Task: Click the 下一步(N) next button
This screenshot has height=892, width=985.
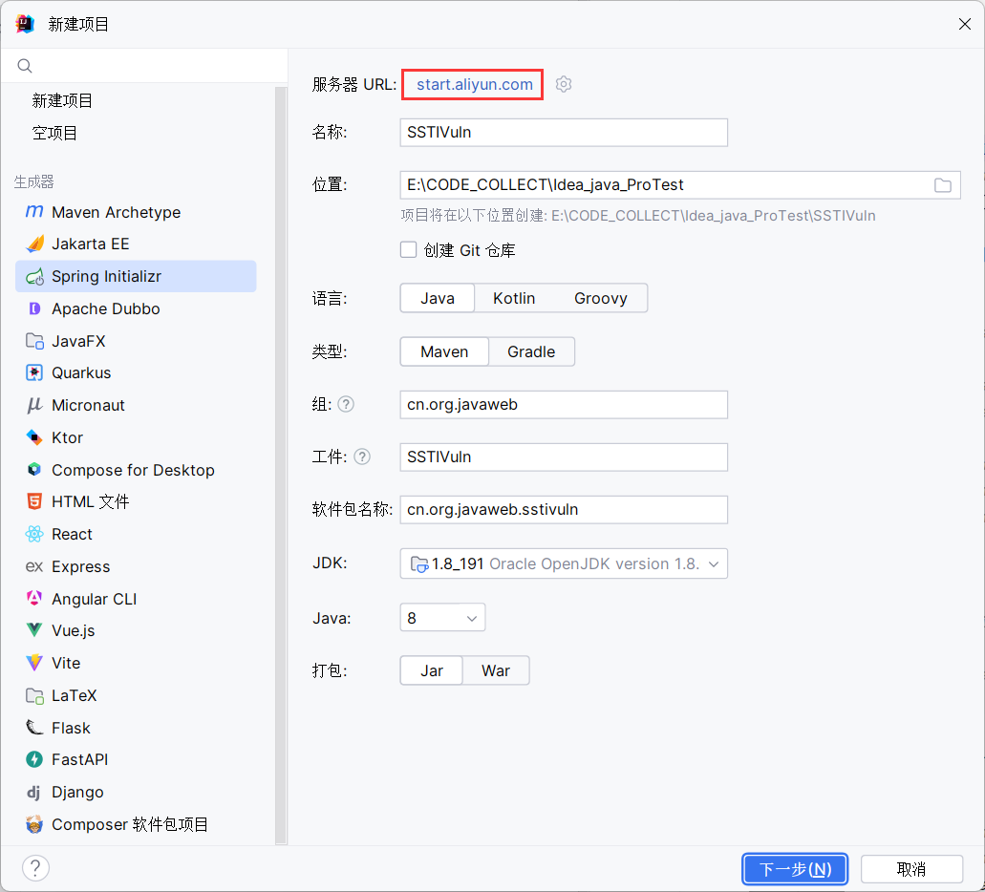Action: (795, 869)
